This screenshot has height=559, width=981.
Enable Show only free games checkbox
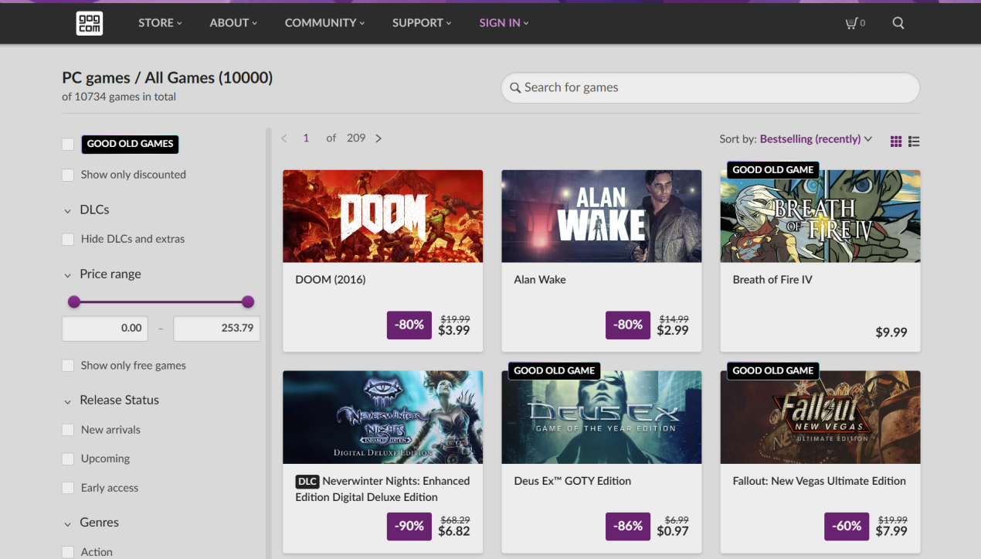68,366
